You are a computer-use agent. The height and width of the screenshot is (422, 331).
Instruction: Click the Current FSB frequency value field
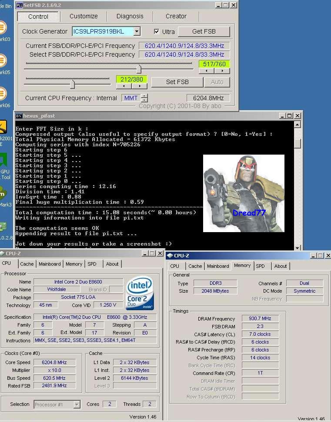[x=184, y=46]
